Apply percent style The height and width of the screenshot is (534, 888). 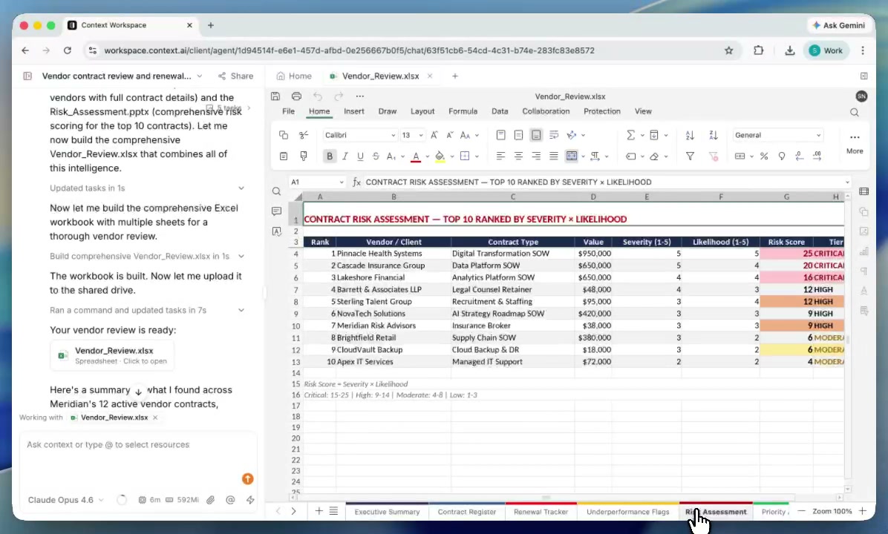[764, 156]
